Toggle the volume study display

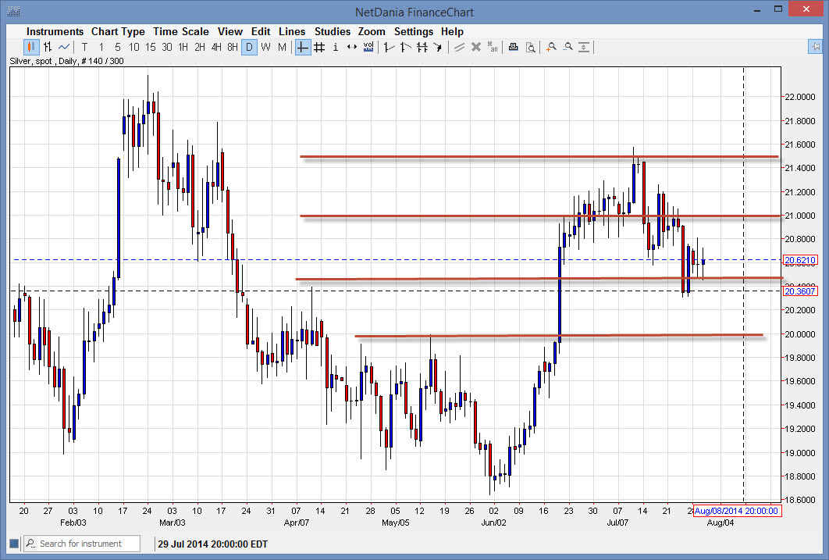coord(368,48)
